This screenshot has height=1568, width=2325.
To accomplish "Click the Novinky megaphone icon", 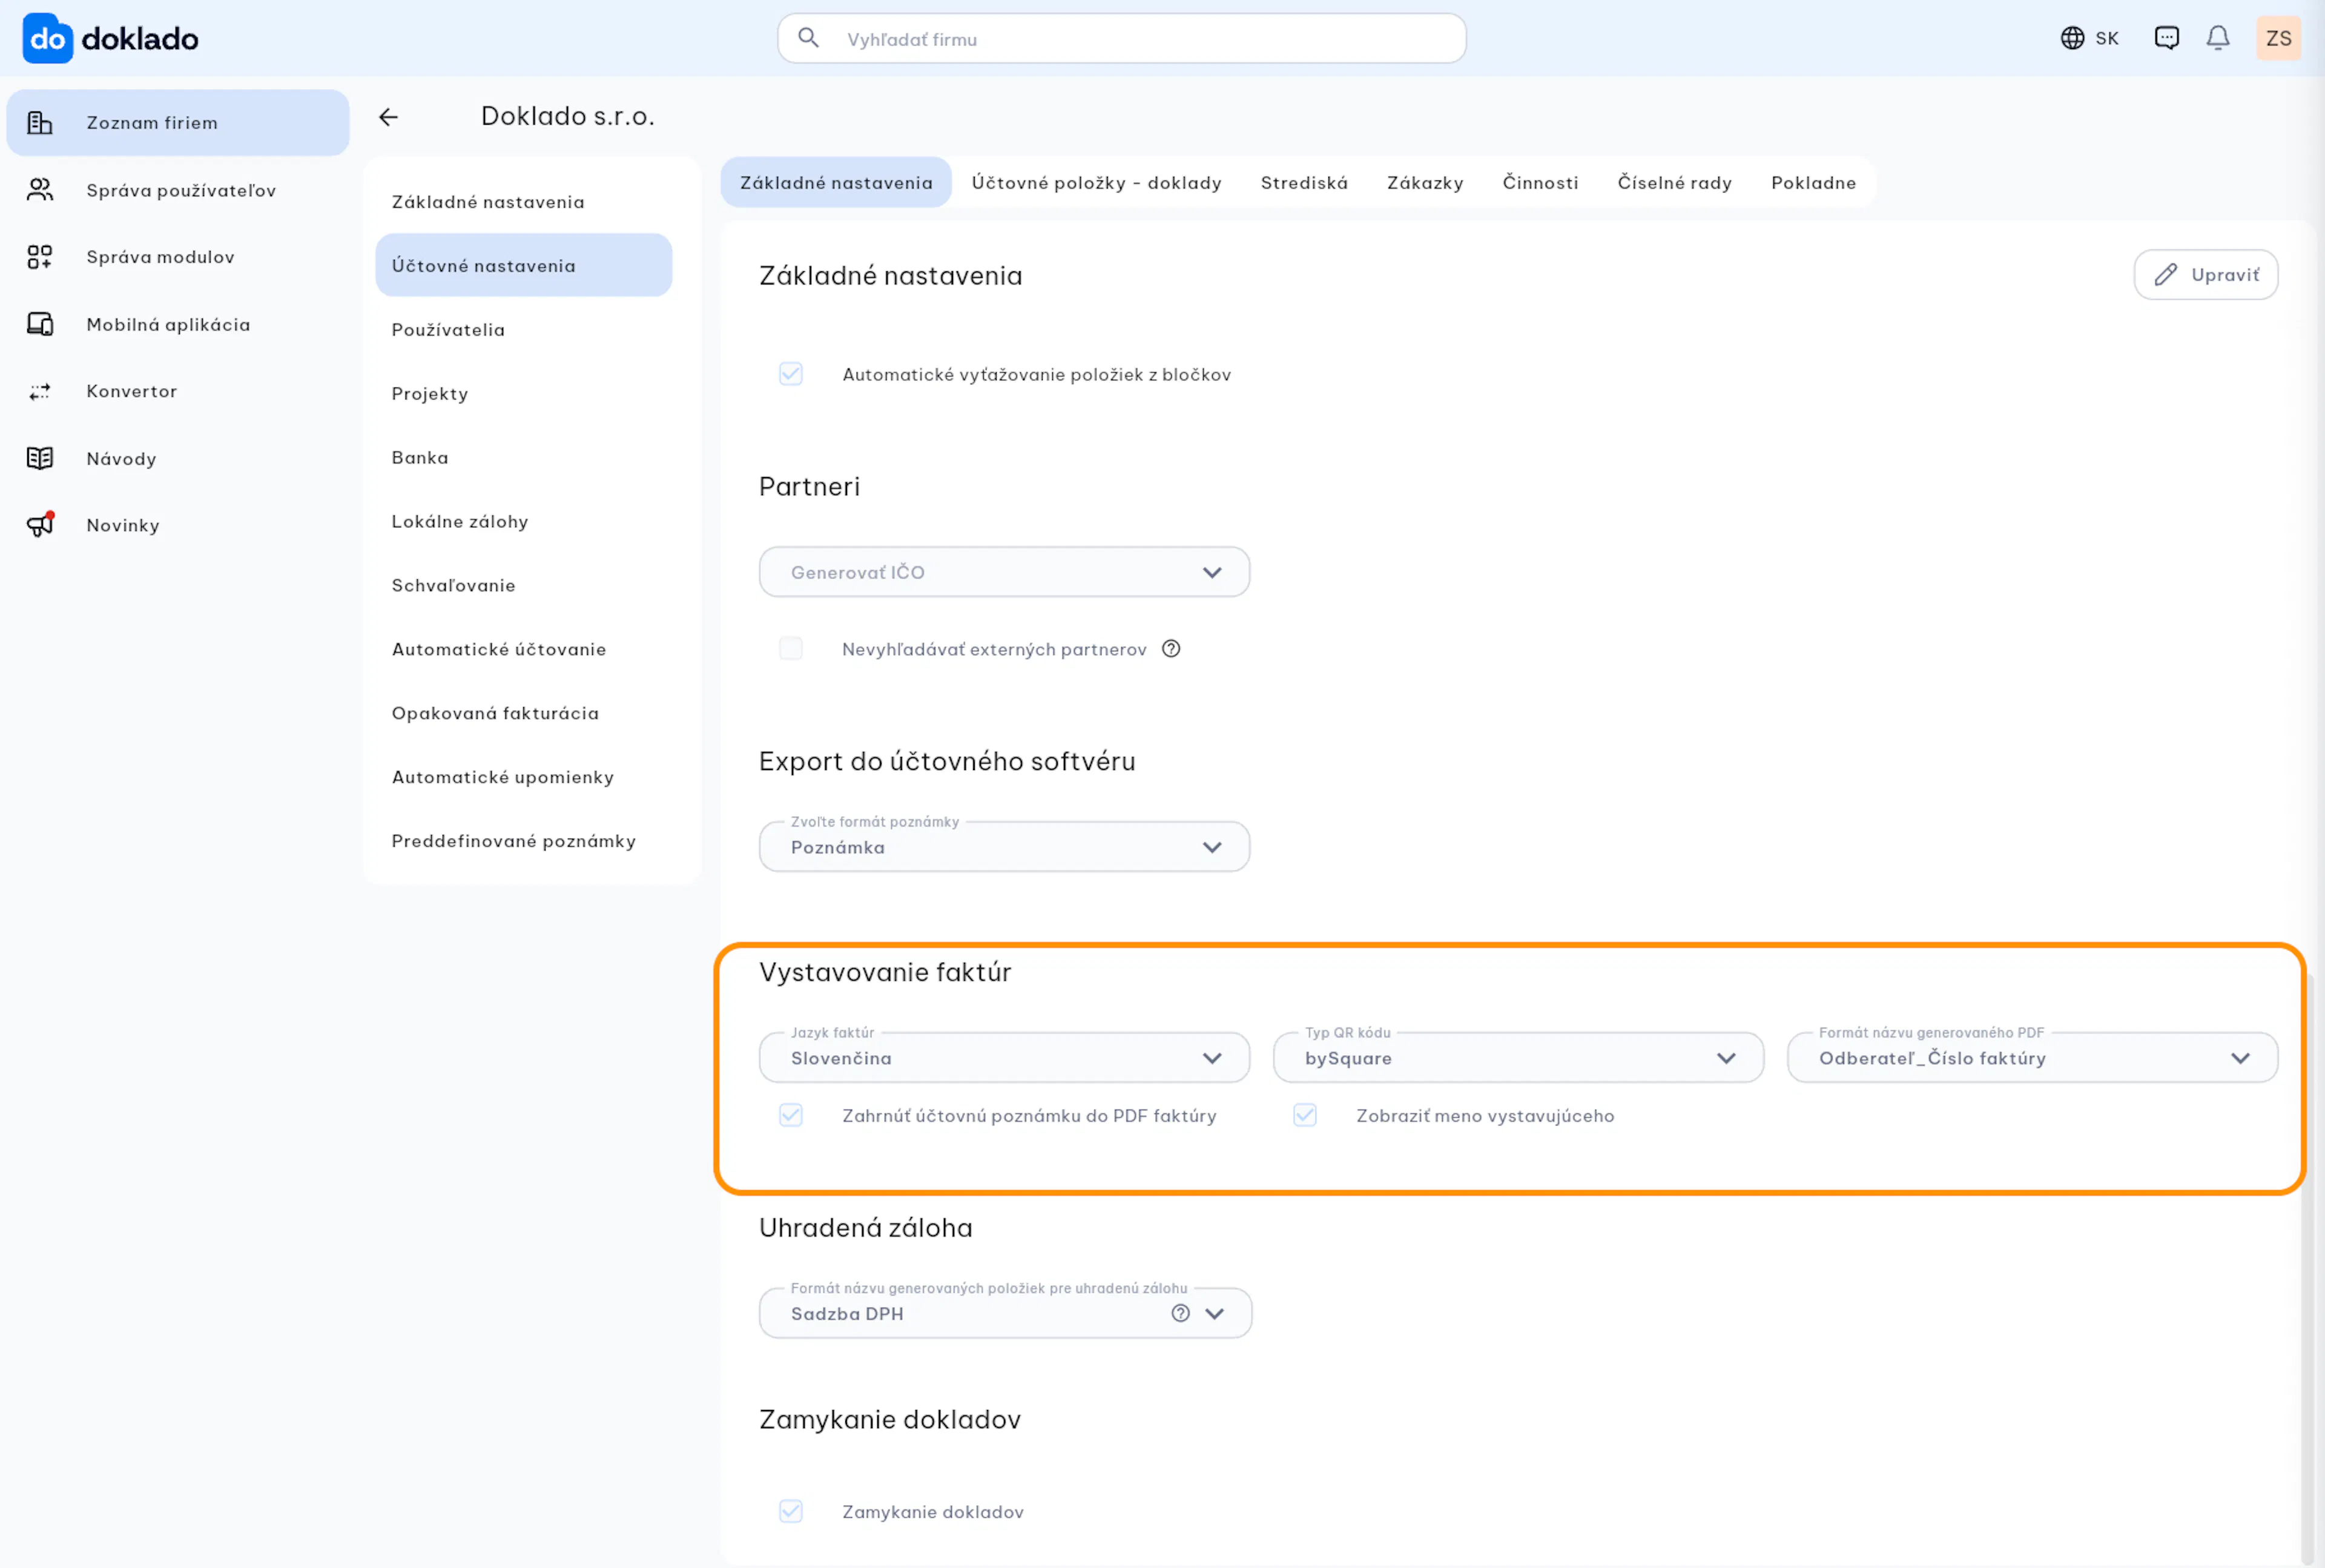I will [x=40, y=524].
